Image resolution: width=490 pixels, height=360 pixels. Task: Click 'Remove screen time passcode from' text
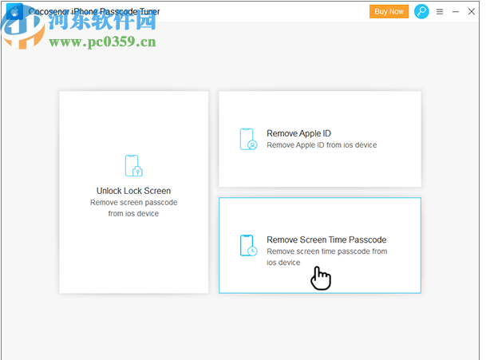(x=327, y=251)
